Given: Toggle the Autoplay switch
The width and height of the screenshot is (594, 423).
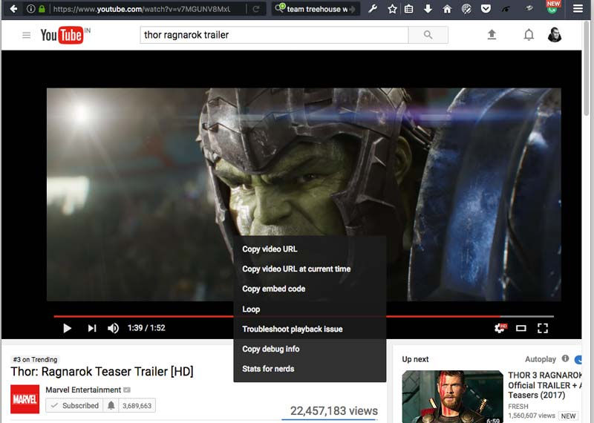Looking at the screenshot, I should (x=578, y=359).
